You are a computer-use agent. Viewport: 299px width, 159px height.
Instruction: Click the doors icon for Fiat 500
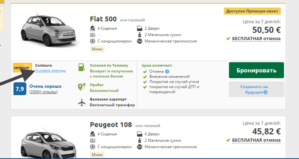point(140,29)
